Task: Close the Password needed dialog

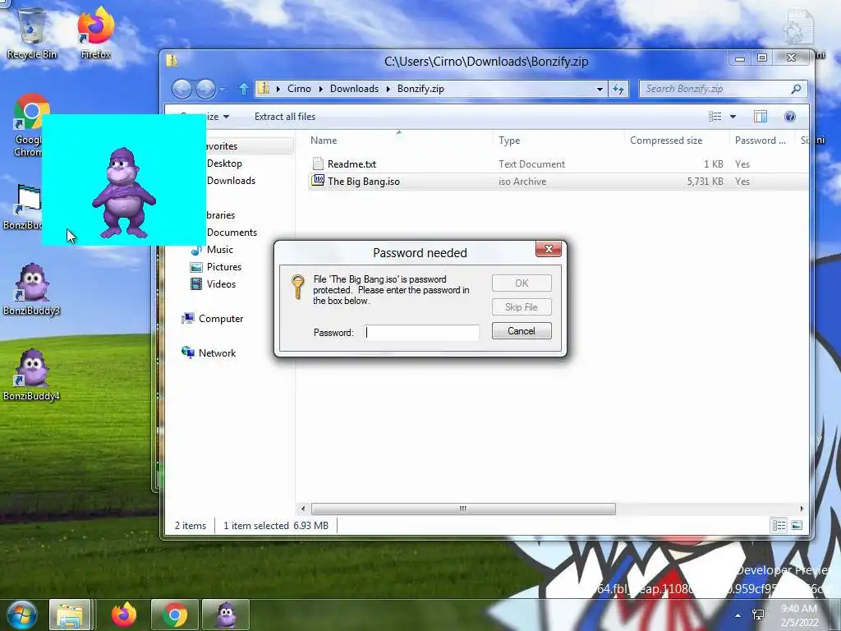Action: click(548, 249)
